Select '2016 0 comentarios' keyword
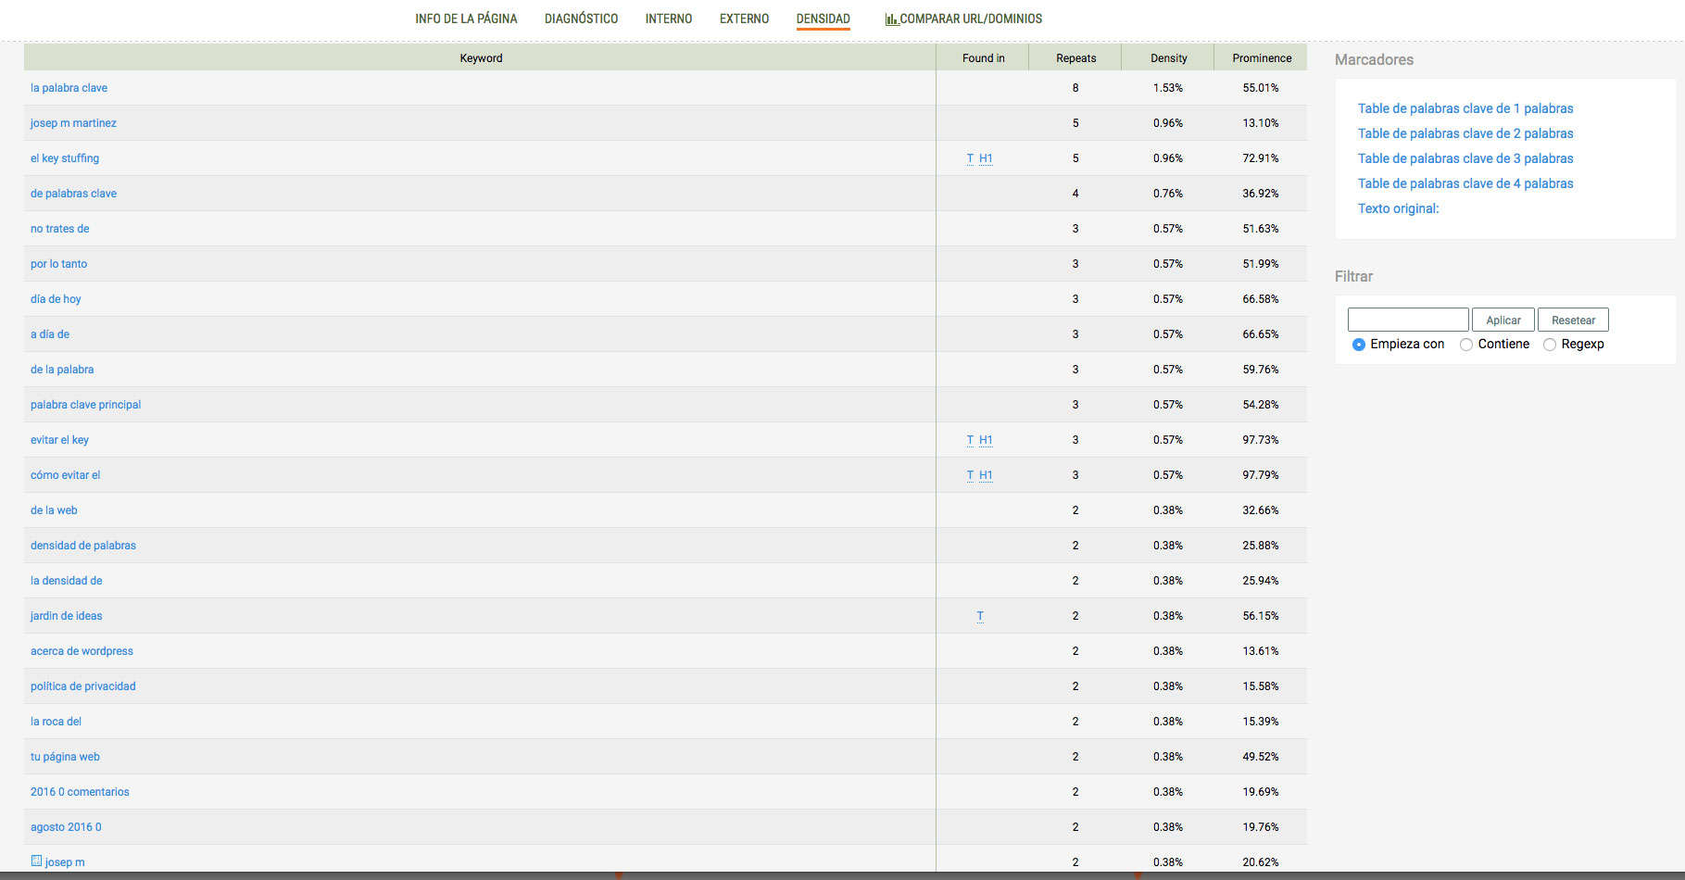1685x880 pixels. 80,792
